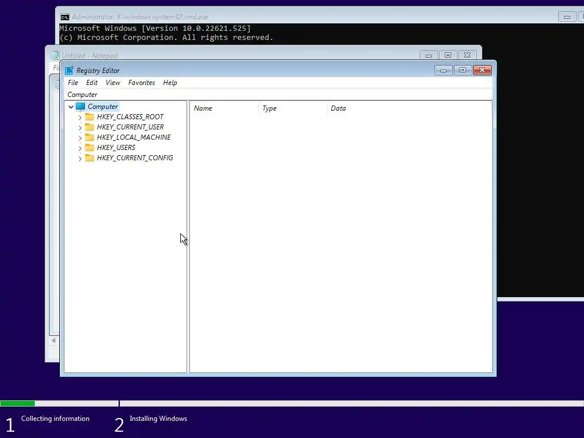This screenshot has width=584, height=438.
Task: Click the Data column header
Action: (x=409, y=108)
